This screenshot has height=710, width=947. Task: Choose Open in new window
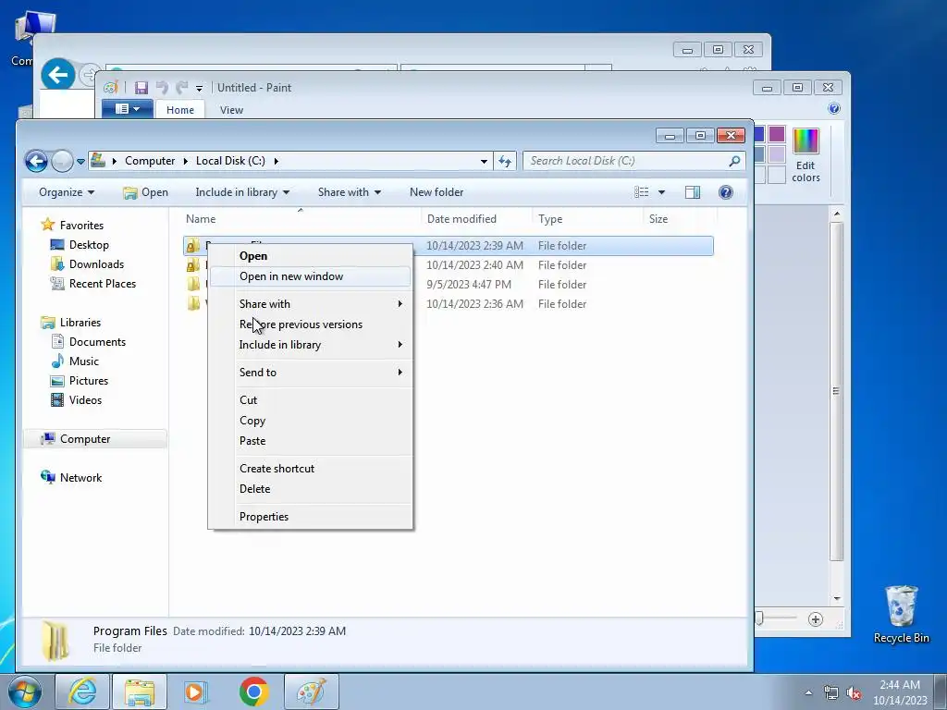(311, 276)
